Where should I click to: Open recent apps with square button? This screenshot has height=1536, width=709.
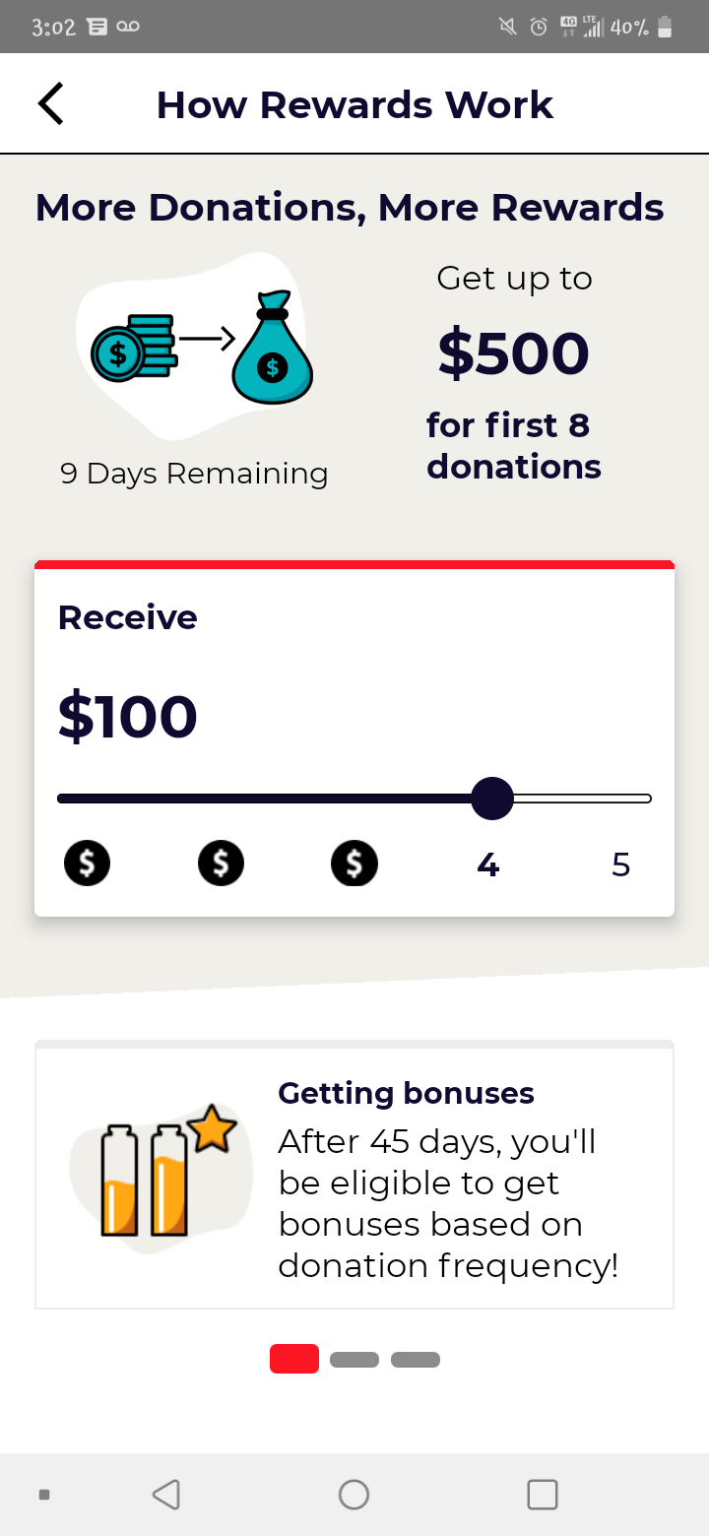[x=543, y=1495]
